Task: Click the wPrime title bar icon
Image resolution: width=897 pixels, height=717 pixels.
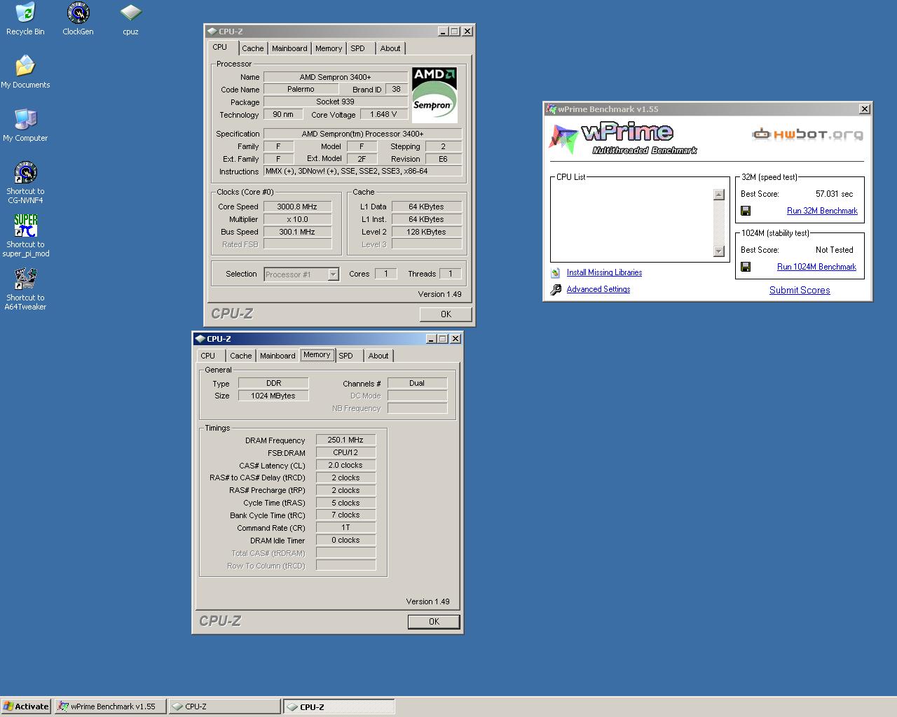Action: click(x=552, y=109)
